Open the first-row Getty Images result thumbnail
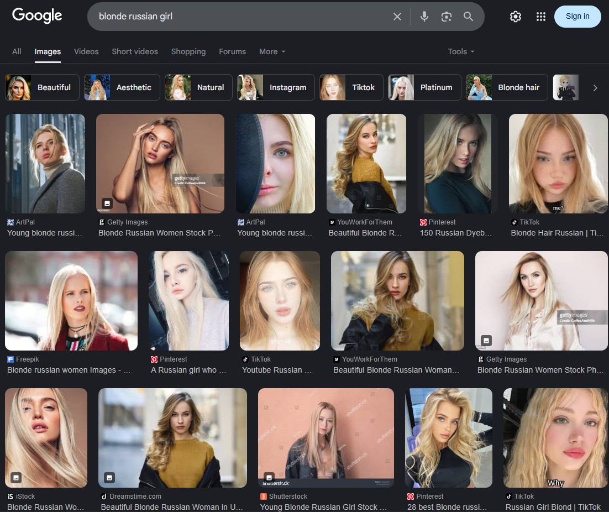The image size is (609, 512). pyautogui.click(x=160, y=164)
